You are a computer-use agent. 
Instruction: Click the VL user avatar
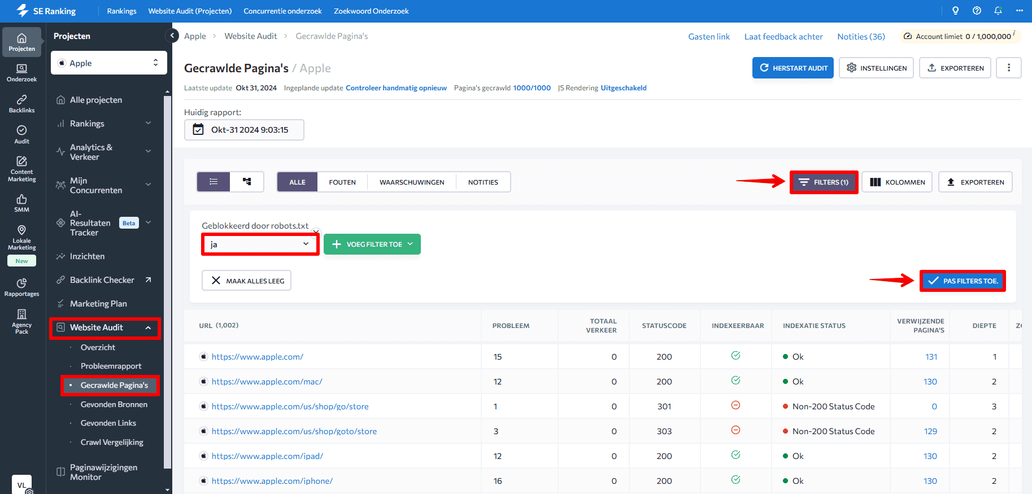click(21, 484)
